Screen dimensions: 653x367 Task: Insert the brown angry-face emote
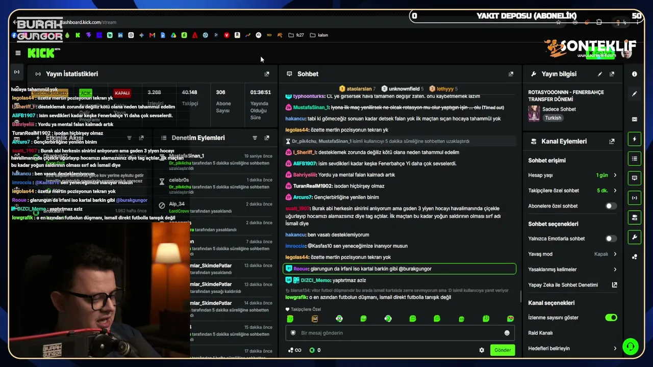[x=315, y=319]
